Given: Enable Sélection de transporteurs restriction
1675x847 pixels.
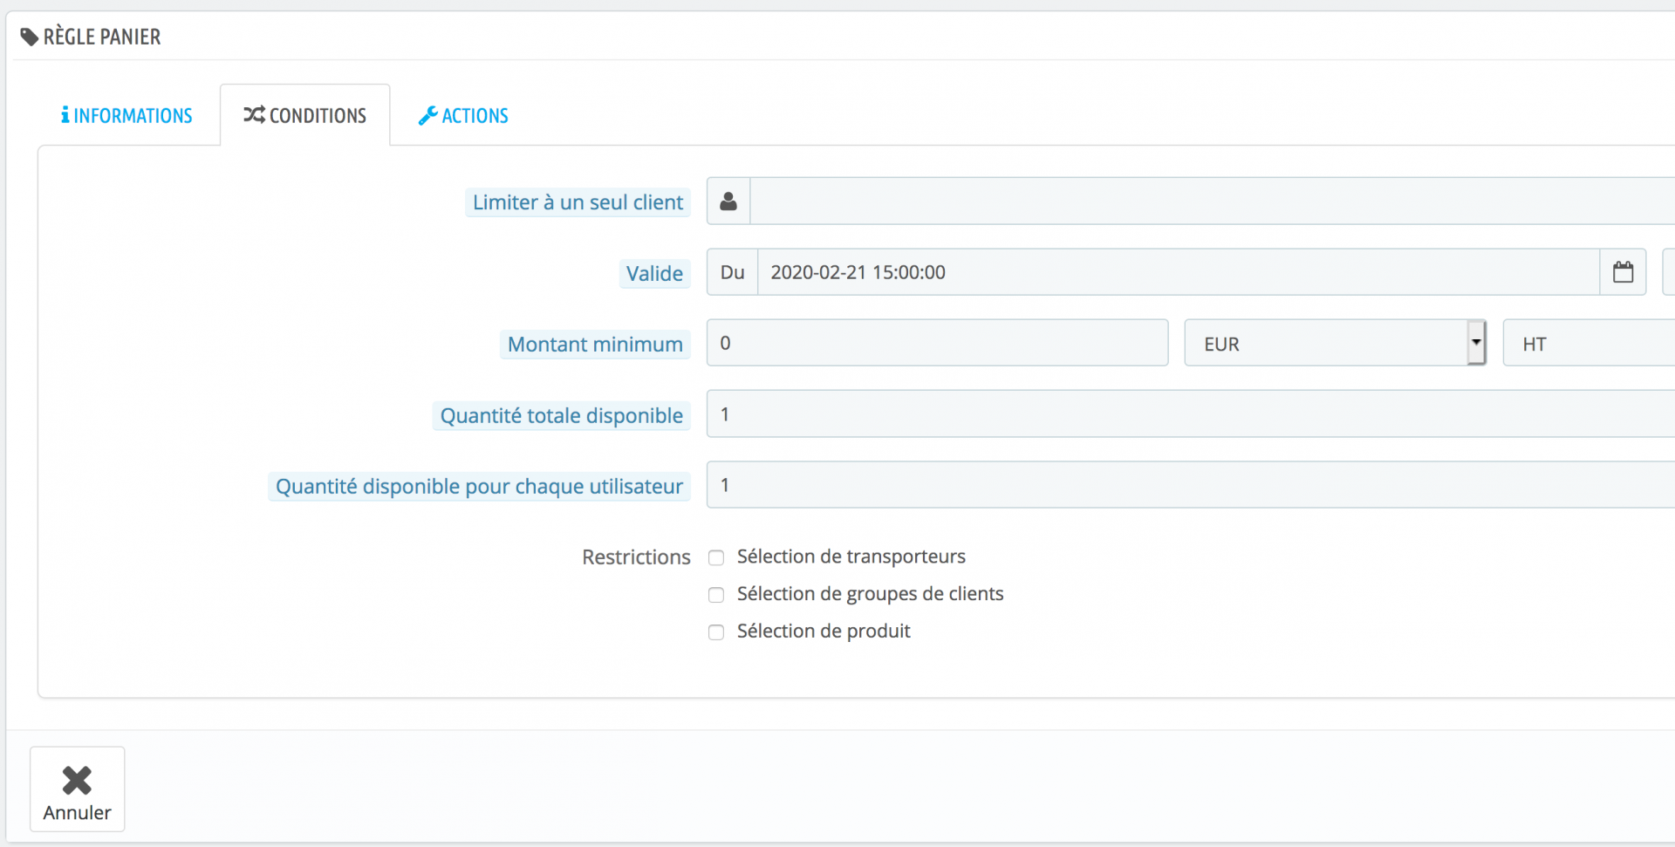Looking at the screenshot, I should tap(716, 557).
